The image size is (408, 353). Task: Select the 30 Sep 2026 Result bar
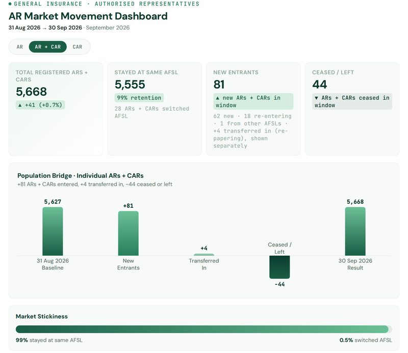[355, 231]
